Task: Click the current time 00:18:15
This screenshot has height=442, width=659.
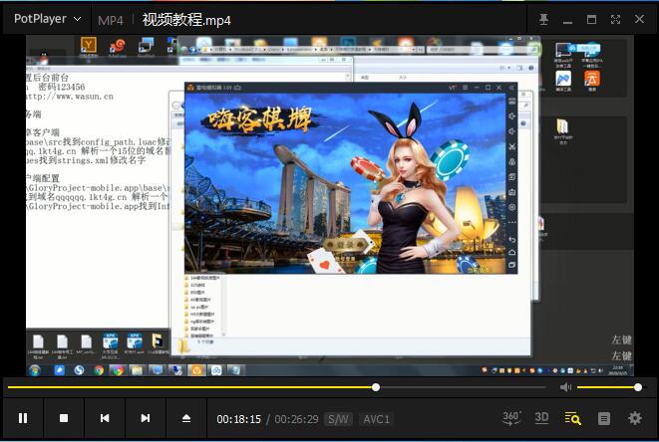Action: pos(238,419)
